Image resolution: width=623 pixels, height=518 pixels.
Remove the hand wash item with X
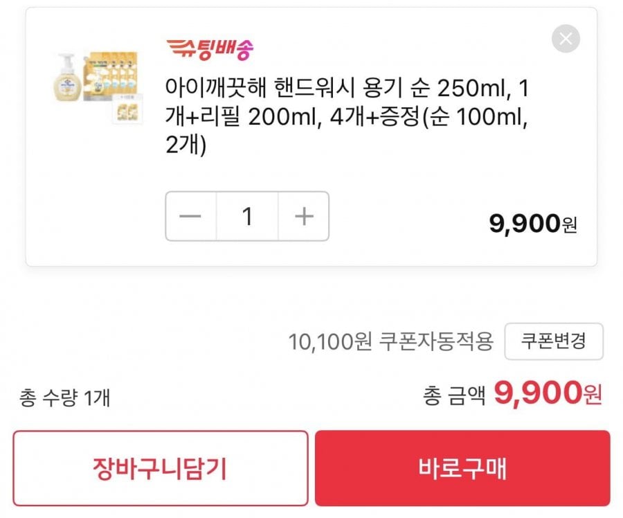coord(566,39)
